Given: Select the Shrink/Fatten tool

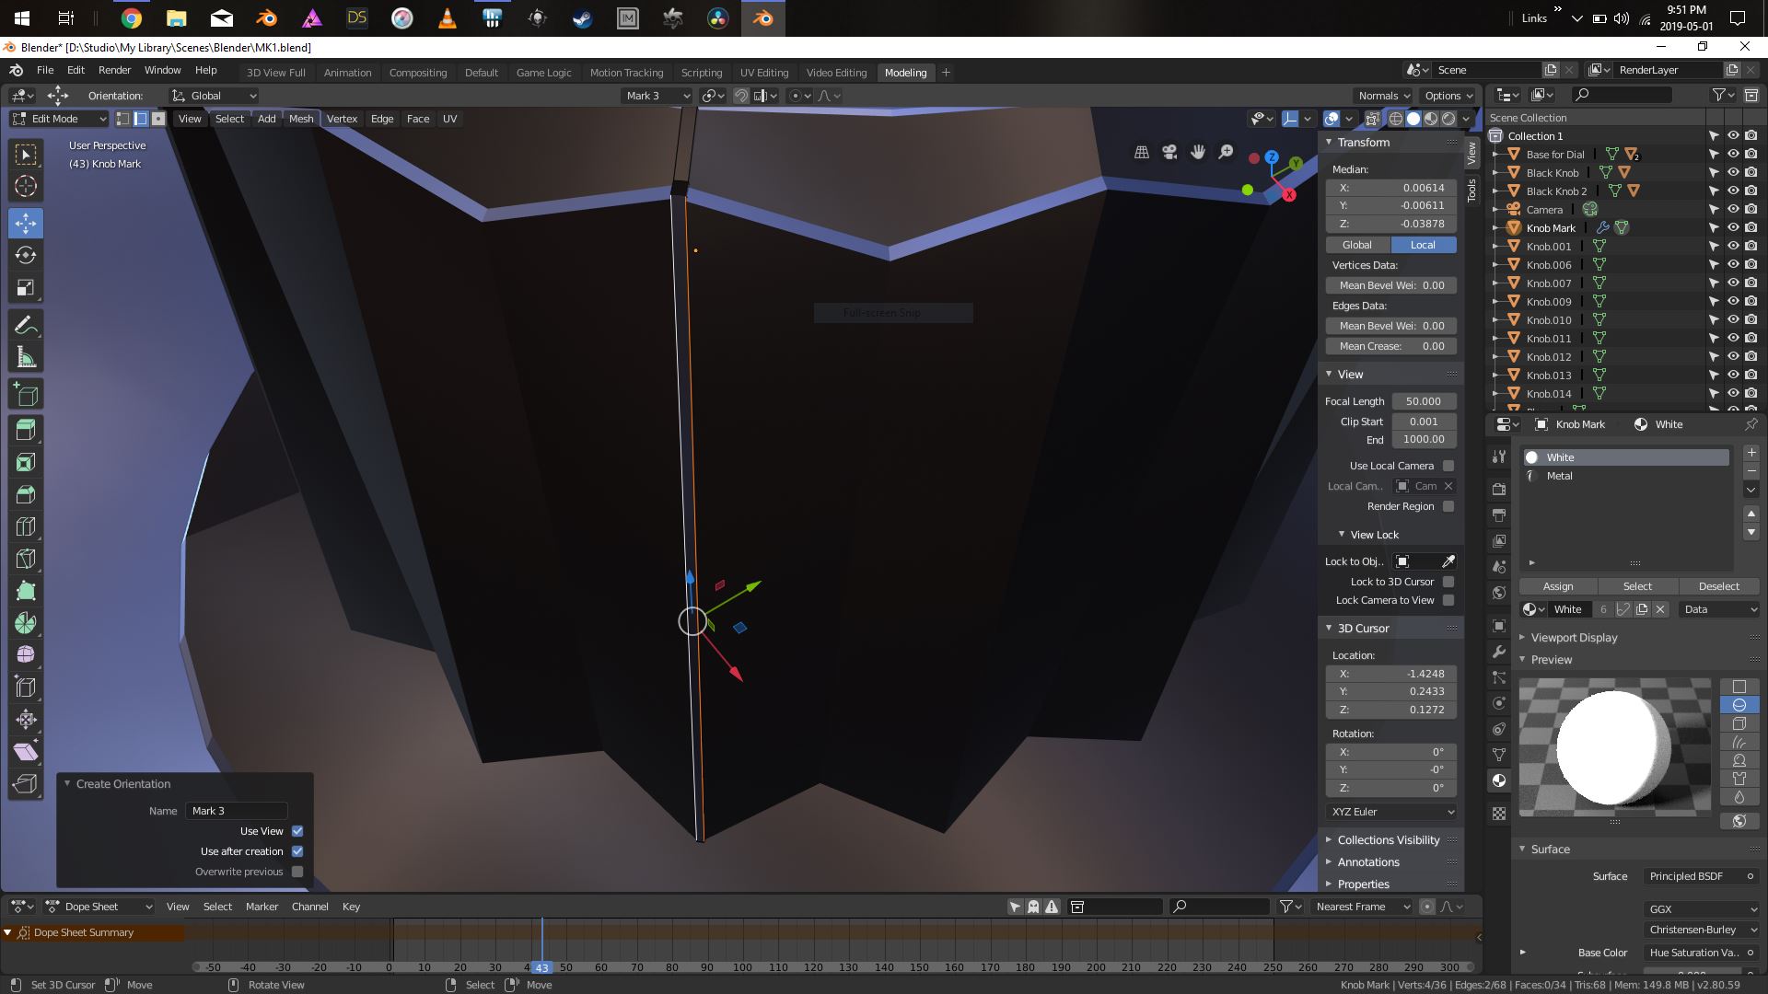Looking at the screenshot, I should pos(26,719).
